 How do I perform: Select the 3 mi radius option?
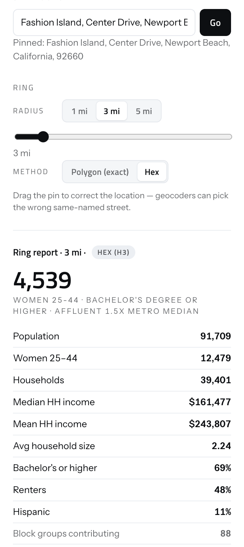pos(112,111)
